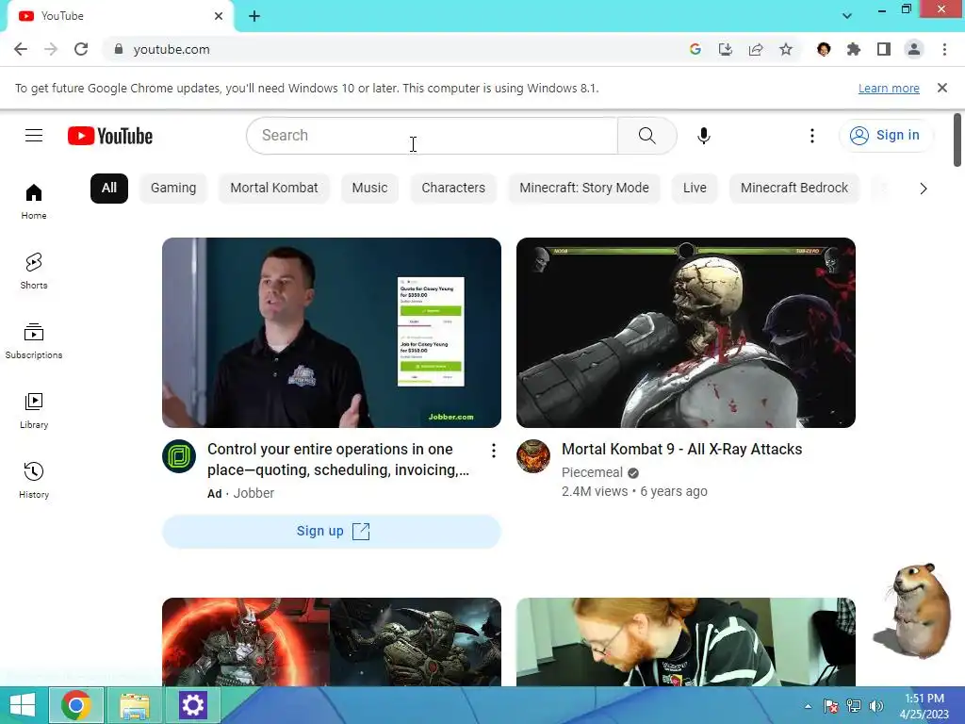Open File Explorer from the taskbar
The width and height of the screenshot is (965, 724).
pyautogui.click(x=135, y=705)
